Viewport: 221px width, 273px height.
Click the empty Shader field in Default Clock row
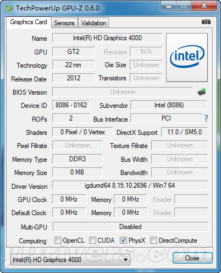tap(191, 212)
